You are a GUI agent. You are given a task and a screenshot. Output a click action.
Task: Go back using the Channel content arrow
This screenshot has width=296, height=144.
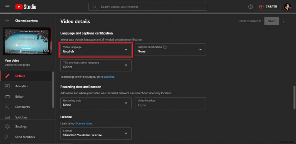coord(7,21)
